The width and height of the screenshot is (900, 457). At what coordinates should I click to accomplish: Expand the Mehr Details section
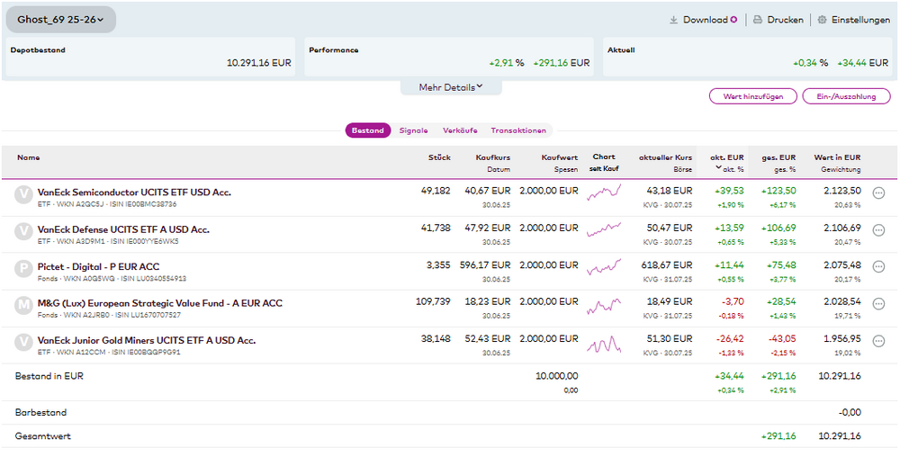(x=451, y=87)
